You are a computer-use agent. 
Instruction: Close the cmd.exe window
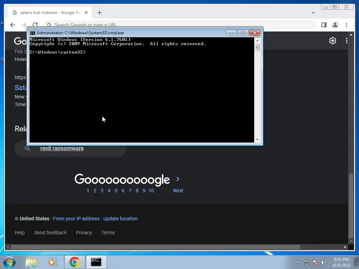tap(255, 33)
